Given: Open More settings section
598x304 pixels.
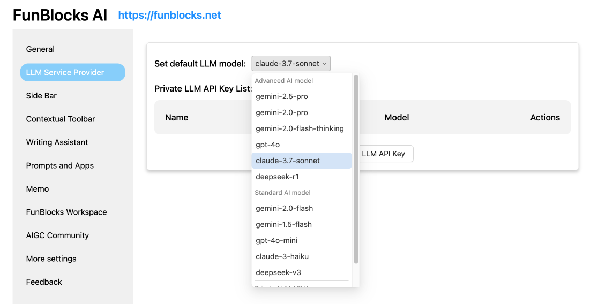Looking at the screenshot, I should [x=51, y=259].
